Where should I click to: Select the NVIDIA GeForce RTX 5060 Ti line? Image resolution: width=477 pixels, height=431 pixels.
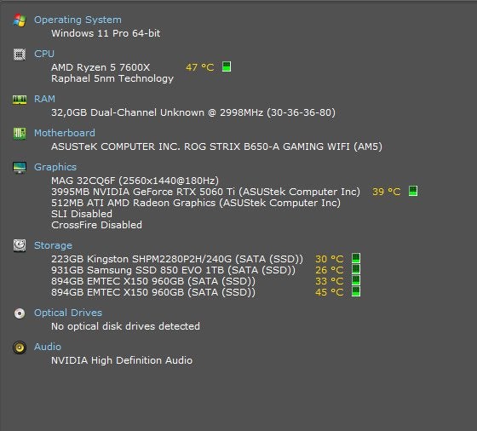click(x=205, y=192)
